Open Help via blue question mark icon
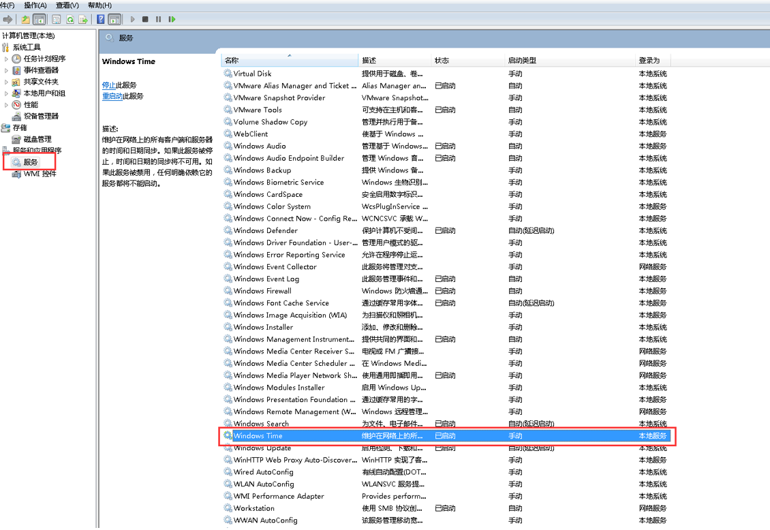Image resolution: width=770 pixels, height=530 pixels. [101, 20]
